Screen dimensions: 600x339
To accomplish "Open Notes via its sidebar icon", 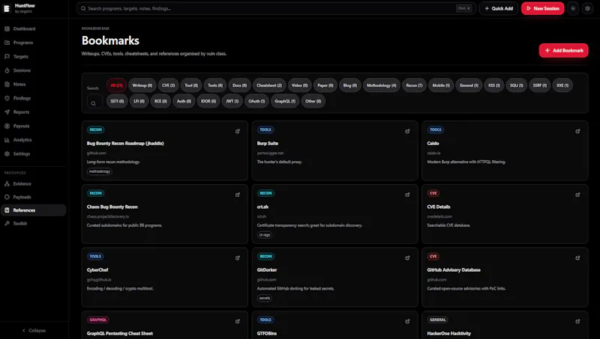I will (x=7, y=84).
